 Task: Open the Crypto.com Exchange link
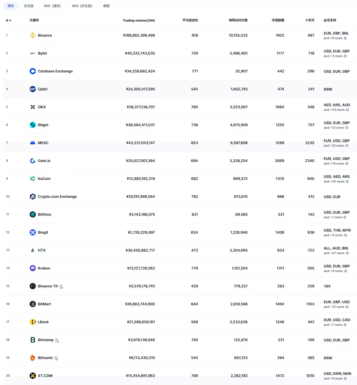point(57,197)
